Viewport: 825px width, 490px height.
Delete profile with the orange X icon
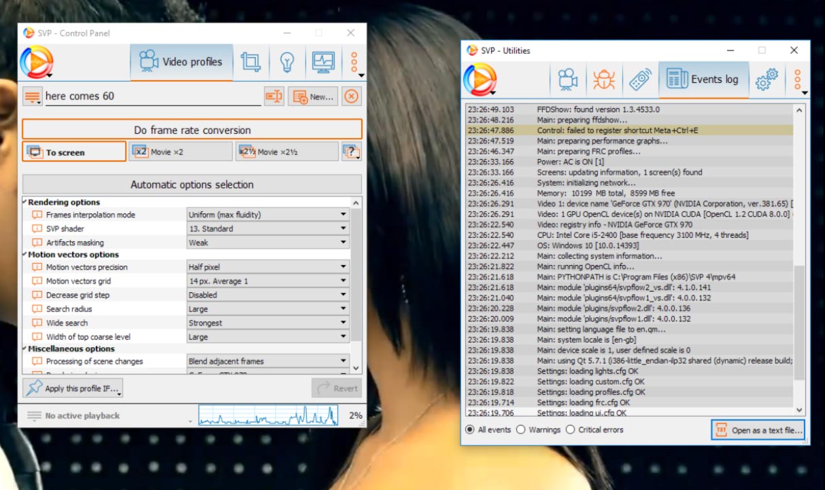[351, 97]
